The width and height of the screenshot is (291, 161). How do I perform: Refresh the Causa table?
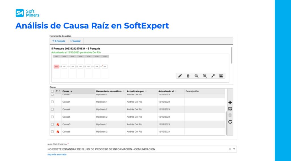pyautogui.click(x=230, y=122)
